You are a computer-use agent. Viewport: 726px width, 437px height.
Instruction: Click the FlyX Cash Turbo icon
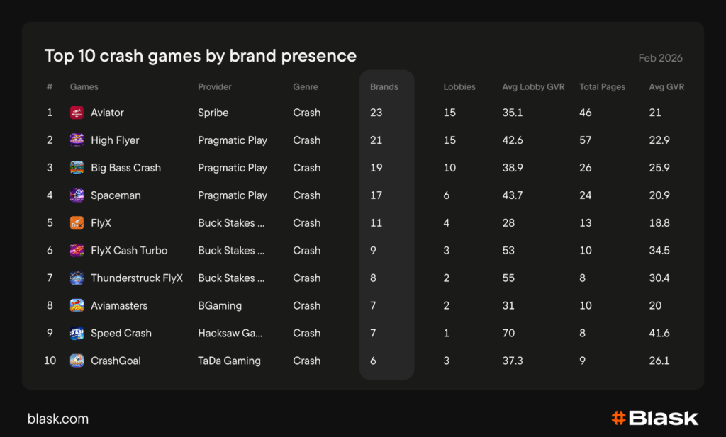coord(77,251)
